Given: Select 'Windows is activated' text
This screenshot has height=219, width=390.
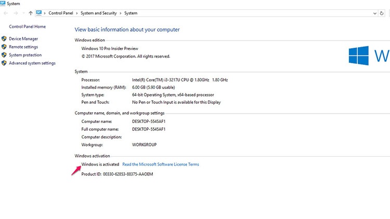Looking at the screenshot, I should pyautogui.click(x=100, y=165).
